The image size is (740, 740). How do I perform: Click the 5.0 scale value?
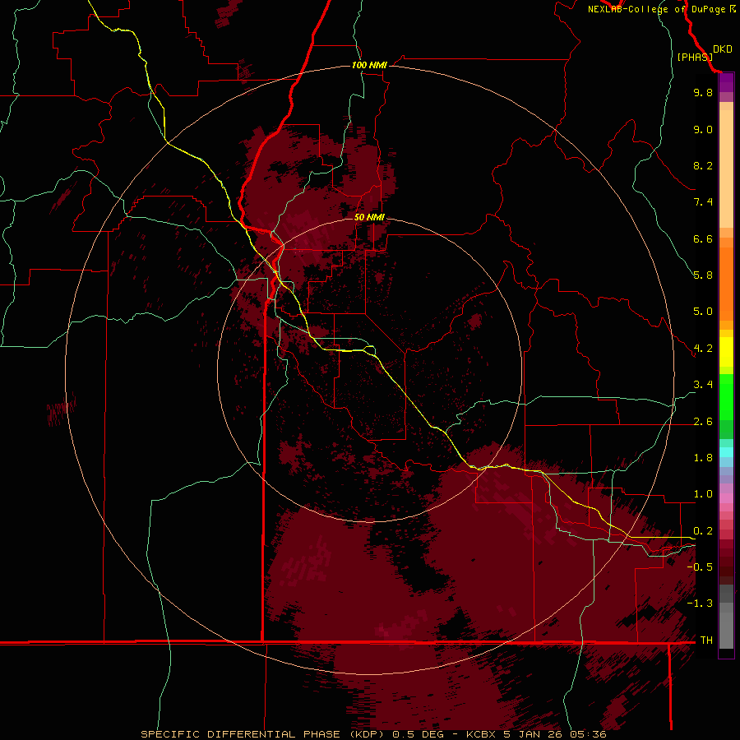coord(703,312)
